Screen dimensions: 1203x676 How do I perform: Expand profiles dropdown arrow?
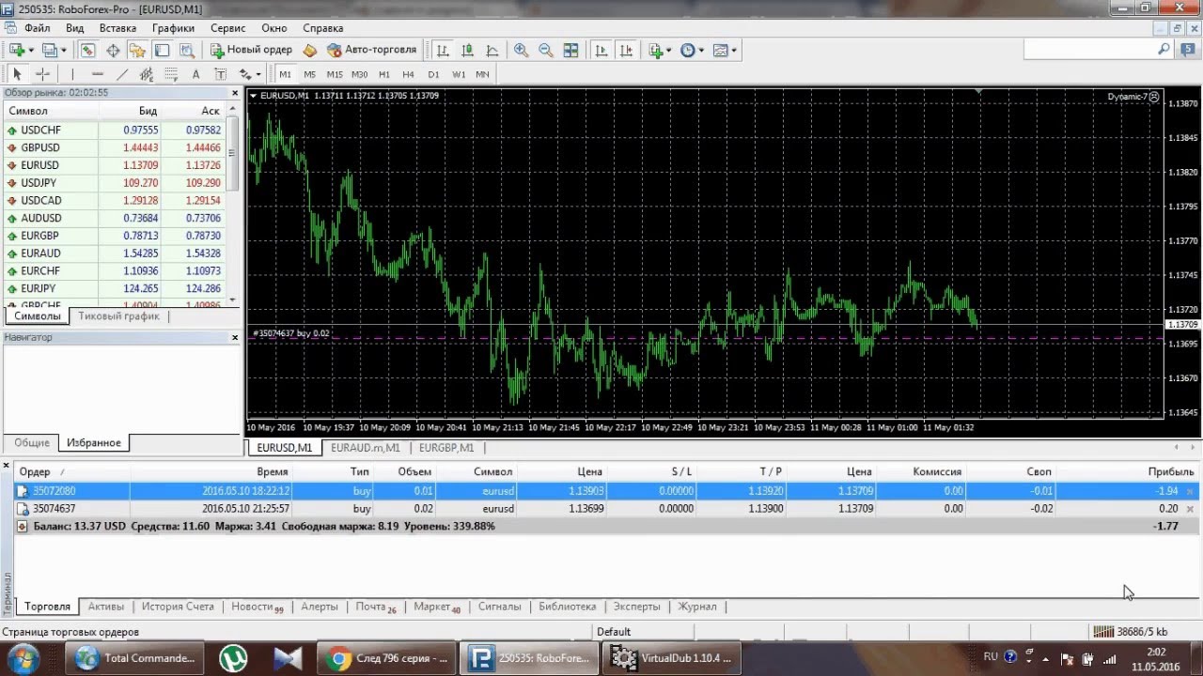pos(63,50)
